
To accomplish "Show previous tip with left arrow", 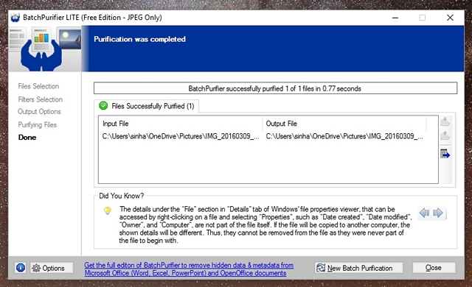I will (x=425, y=213).
